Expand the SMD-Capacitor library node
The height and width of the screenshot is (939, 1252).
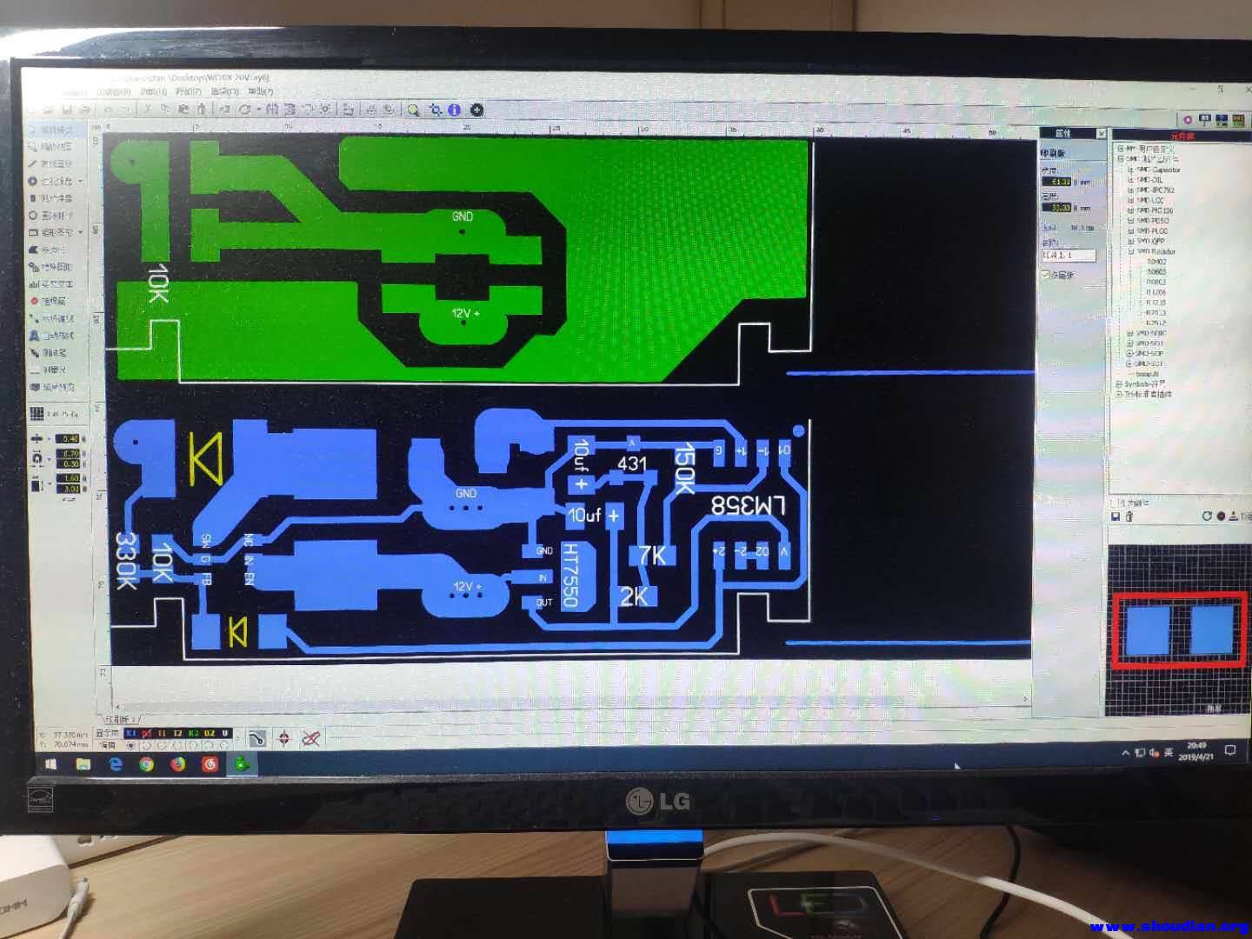[1130, 170]
